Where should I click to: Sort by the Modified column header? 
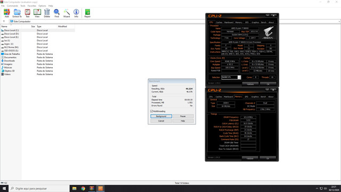click(x=66, y=26)
